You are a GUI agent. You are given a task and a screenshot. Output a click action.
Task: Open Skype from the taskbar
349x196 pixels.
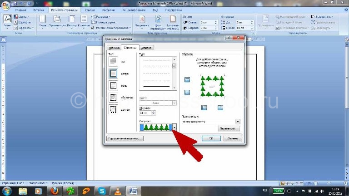[x=102, y=191]
